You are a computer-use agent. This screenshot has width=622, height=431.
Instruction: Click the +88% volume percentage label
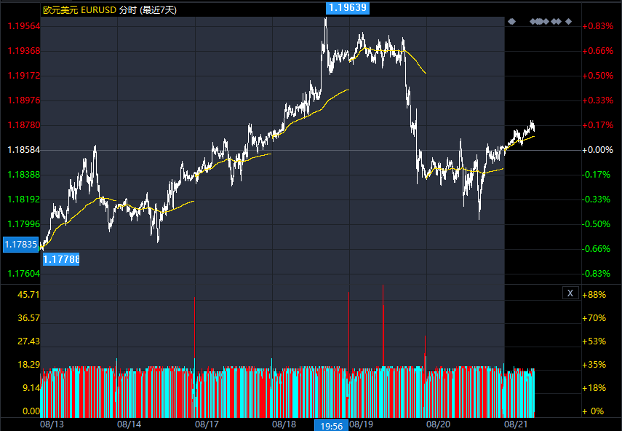click(x=594, y=295)
